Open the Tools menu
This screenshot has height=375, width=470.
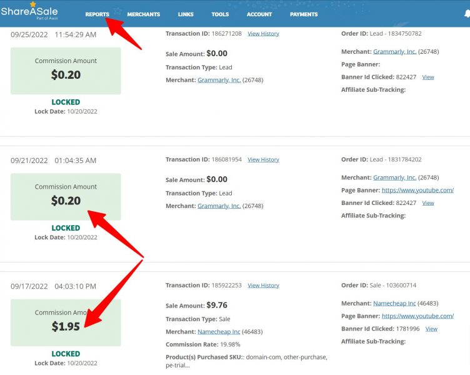220,14
